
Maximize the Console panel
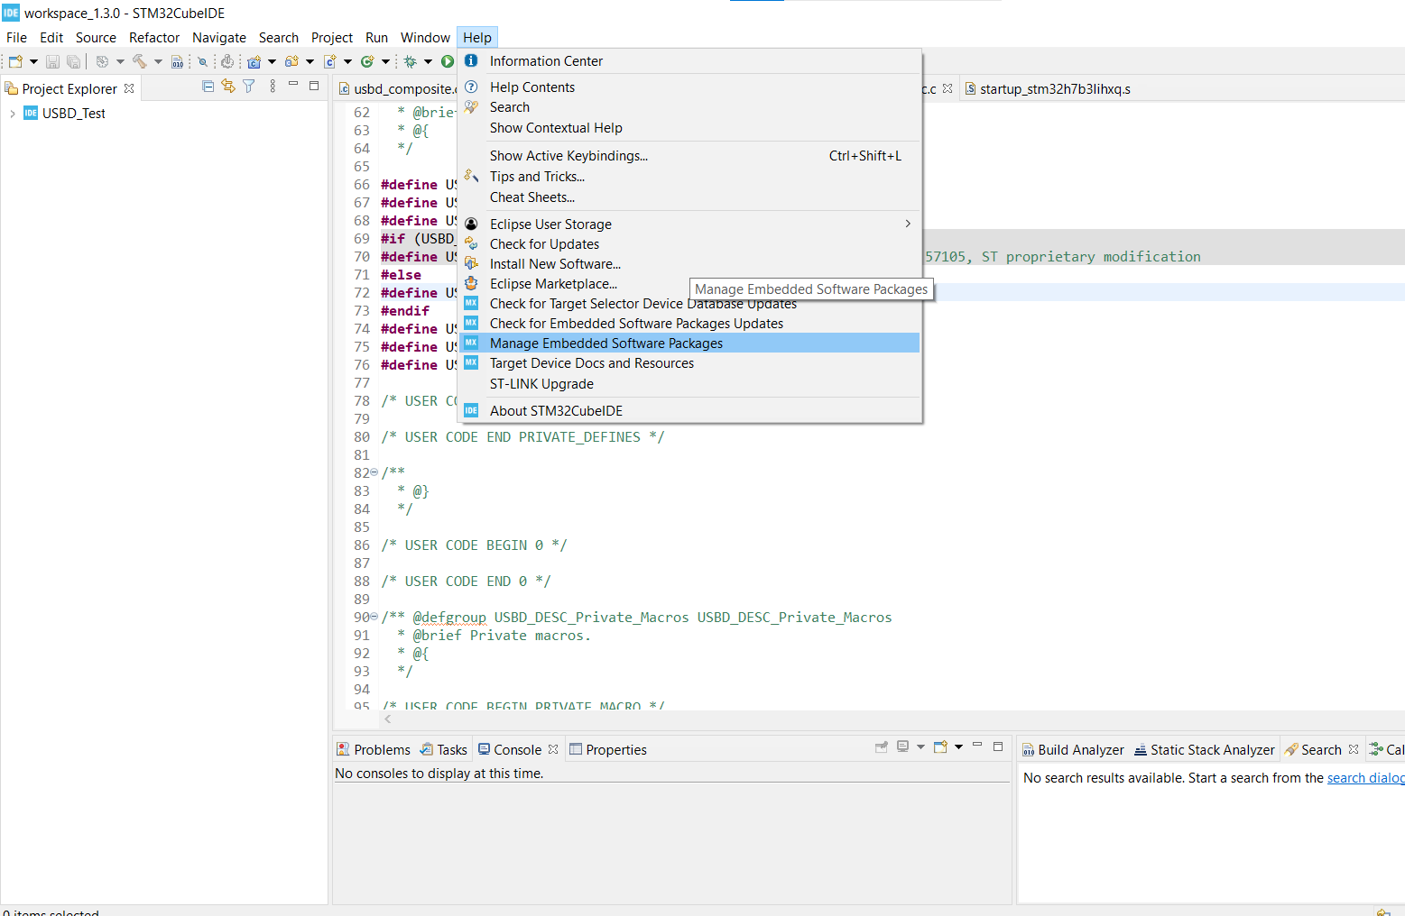click(998, 747)
